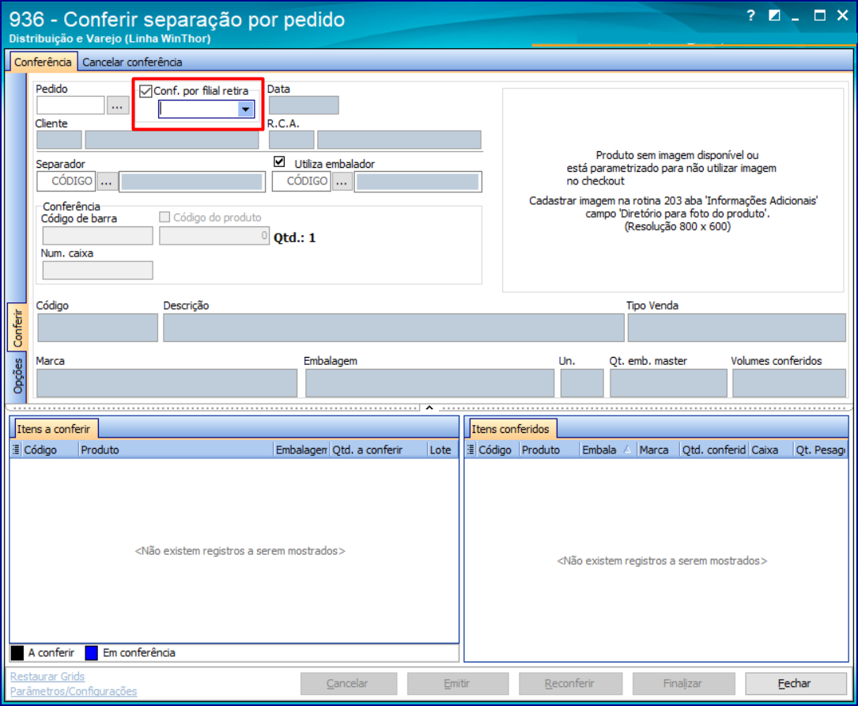This screenshot has height=706, width=858.
Task: Focus the Pedido number input field
Action: coord(70,105)
